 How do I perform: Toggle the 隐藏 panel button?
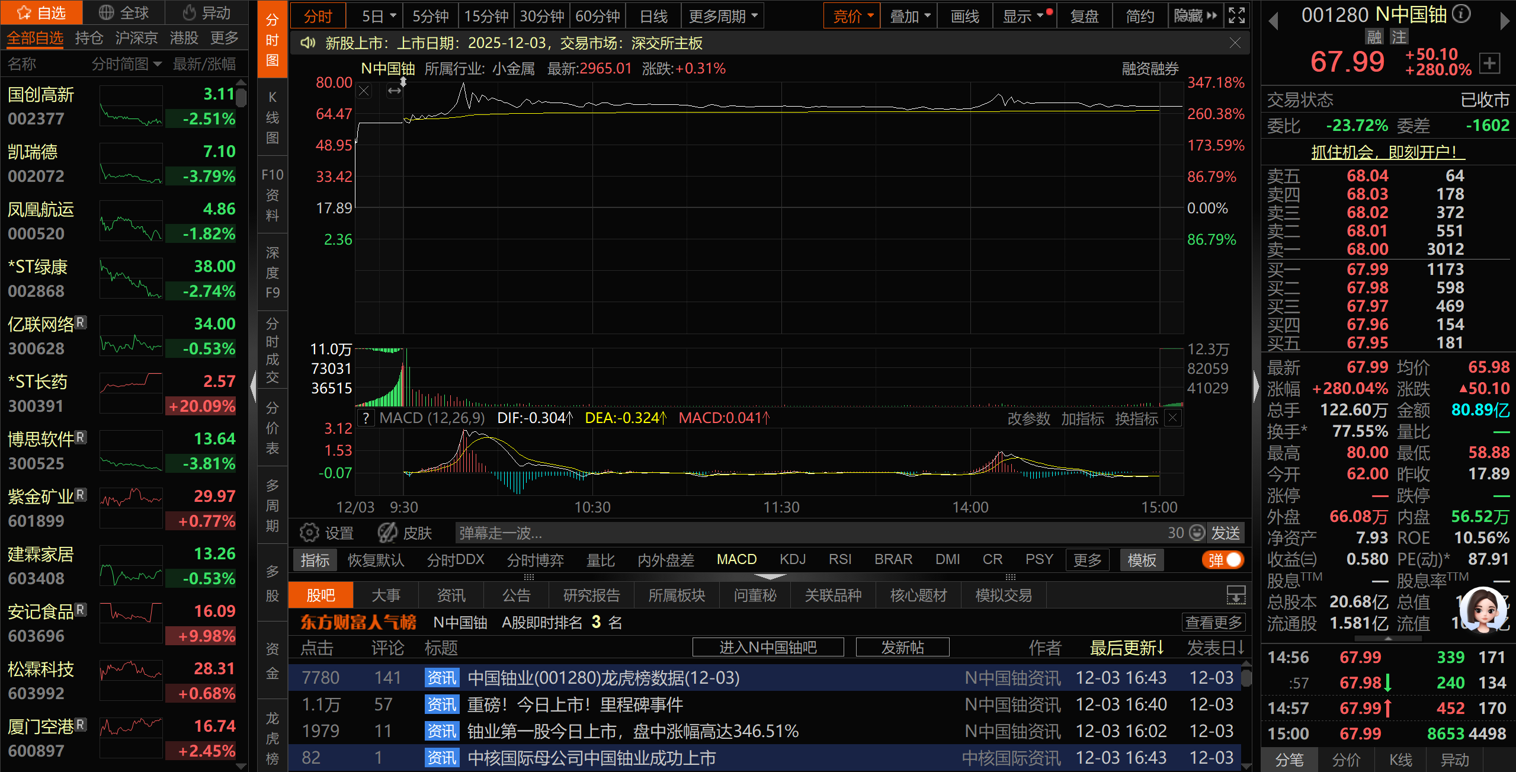click(x=1196, y=16)
